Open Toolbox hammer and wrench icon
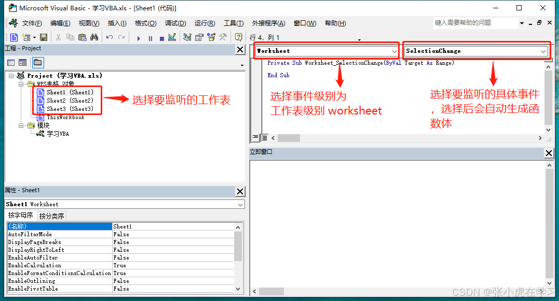The width and height of the screenshot is (559, 301). point(223,37)
